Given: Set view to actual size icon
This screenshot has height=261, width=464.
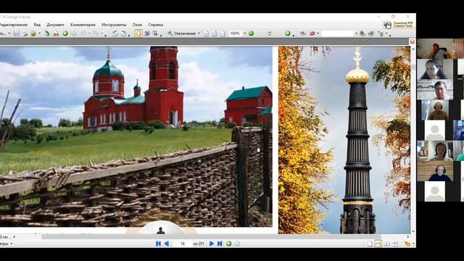Looking at the screenshot, I should (206, 33).
